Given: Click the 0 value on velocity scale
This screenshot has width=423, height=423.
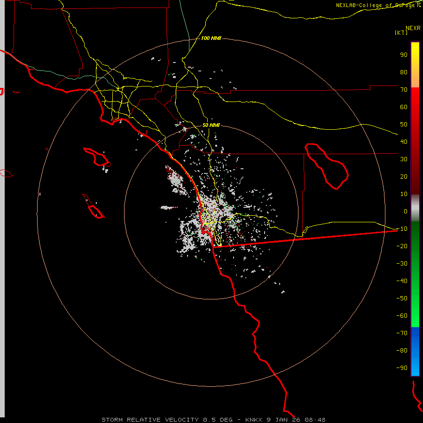Looking at the screenshot, I should [x=406, y=211].
